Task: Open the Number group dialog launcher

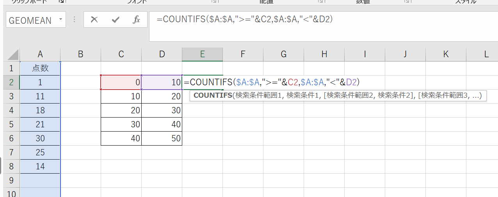Action: [x=407, y=2]
